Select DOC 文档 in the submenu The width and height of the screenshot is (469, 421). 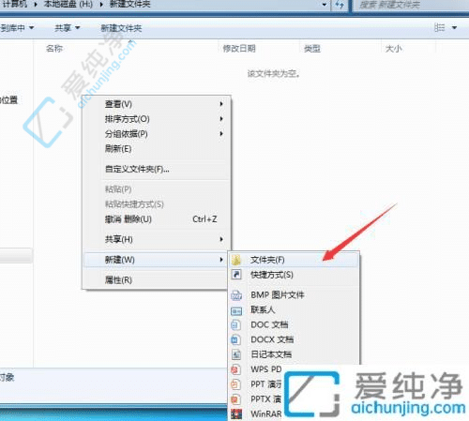coord(294,324)
